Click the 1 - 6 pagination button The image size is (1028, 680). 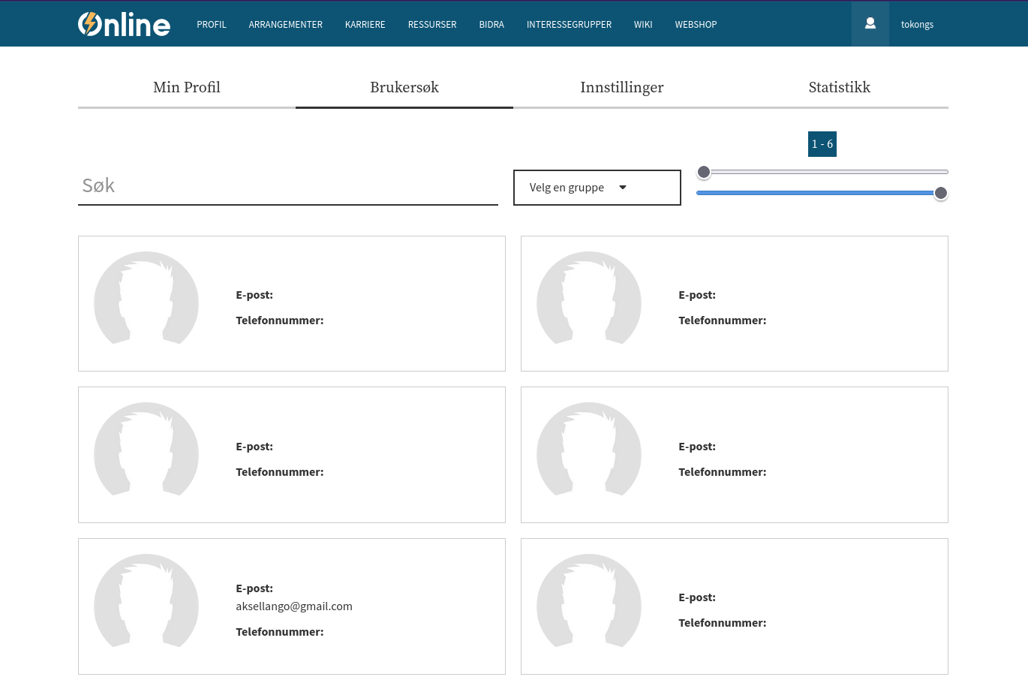(x=822, y=143)
